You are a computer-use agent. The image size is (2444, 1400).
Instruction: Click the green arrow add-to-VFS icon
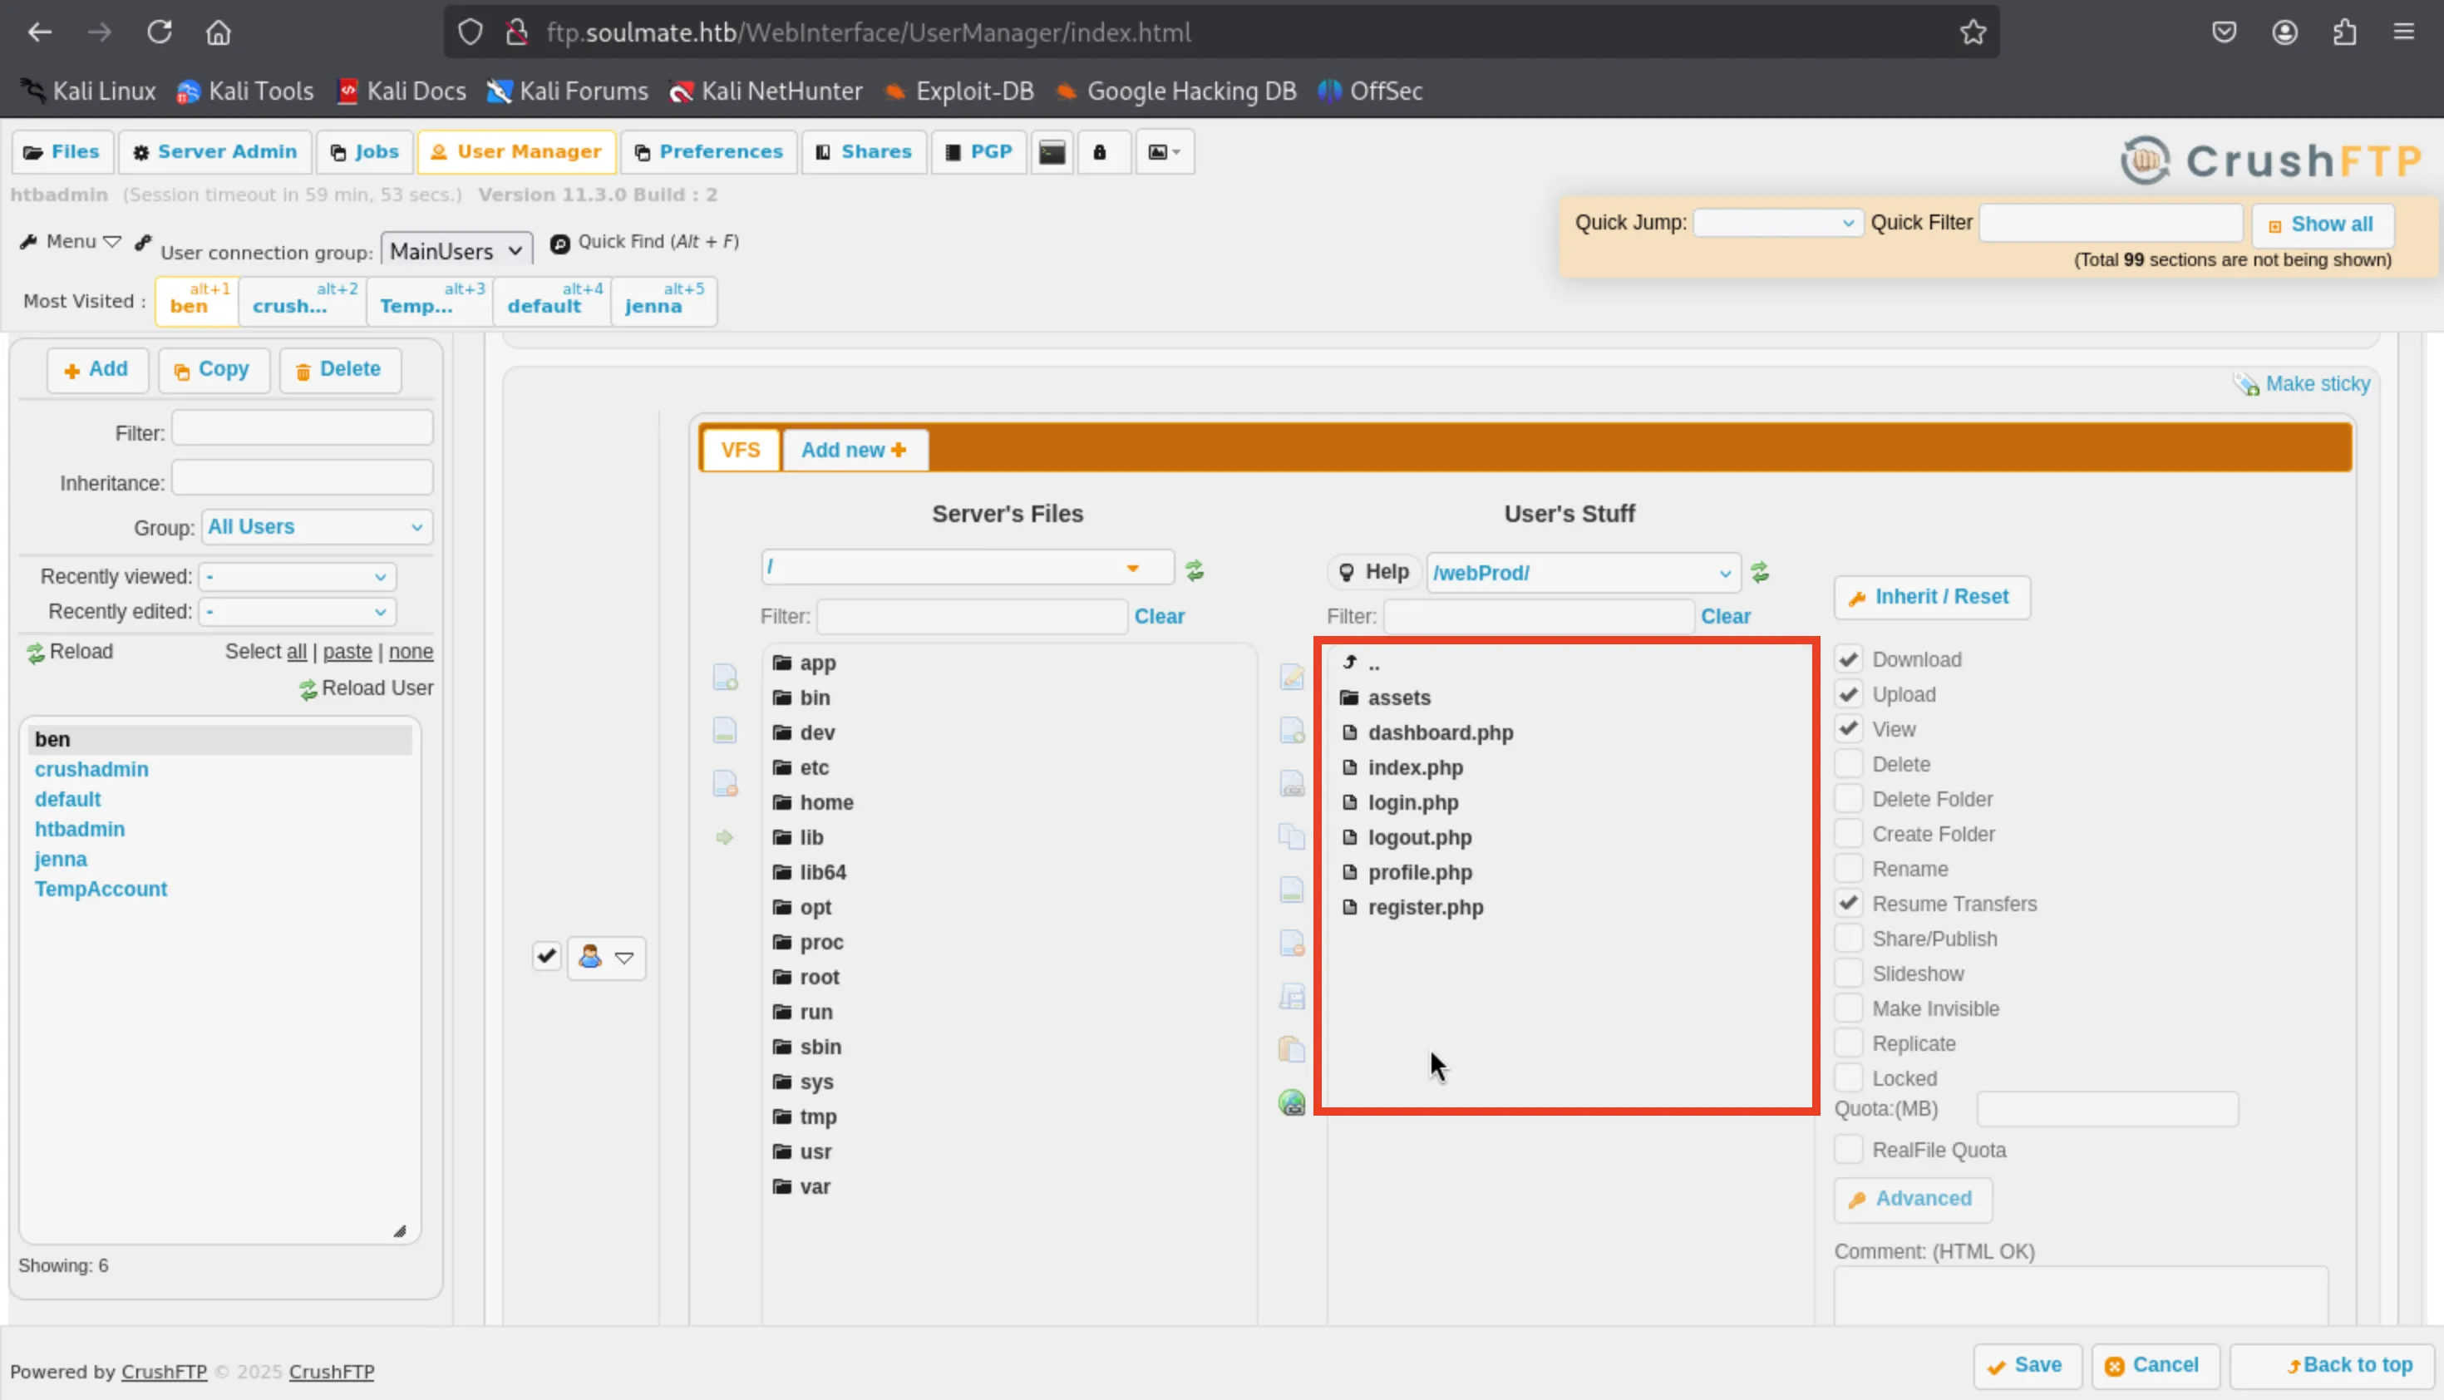pos(725,837)
